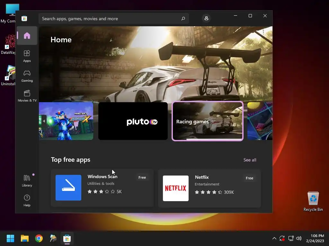This screenshot has width=329, height=246.
Task: Open the Apps section in sidebar
Action: [x=27, y=56]
